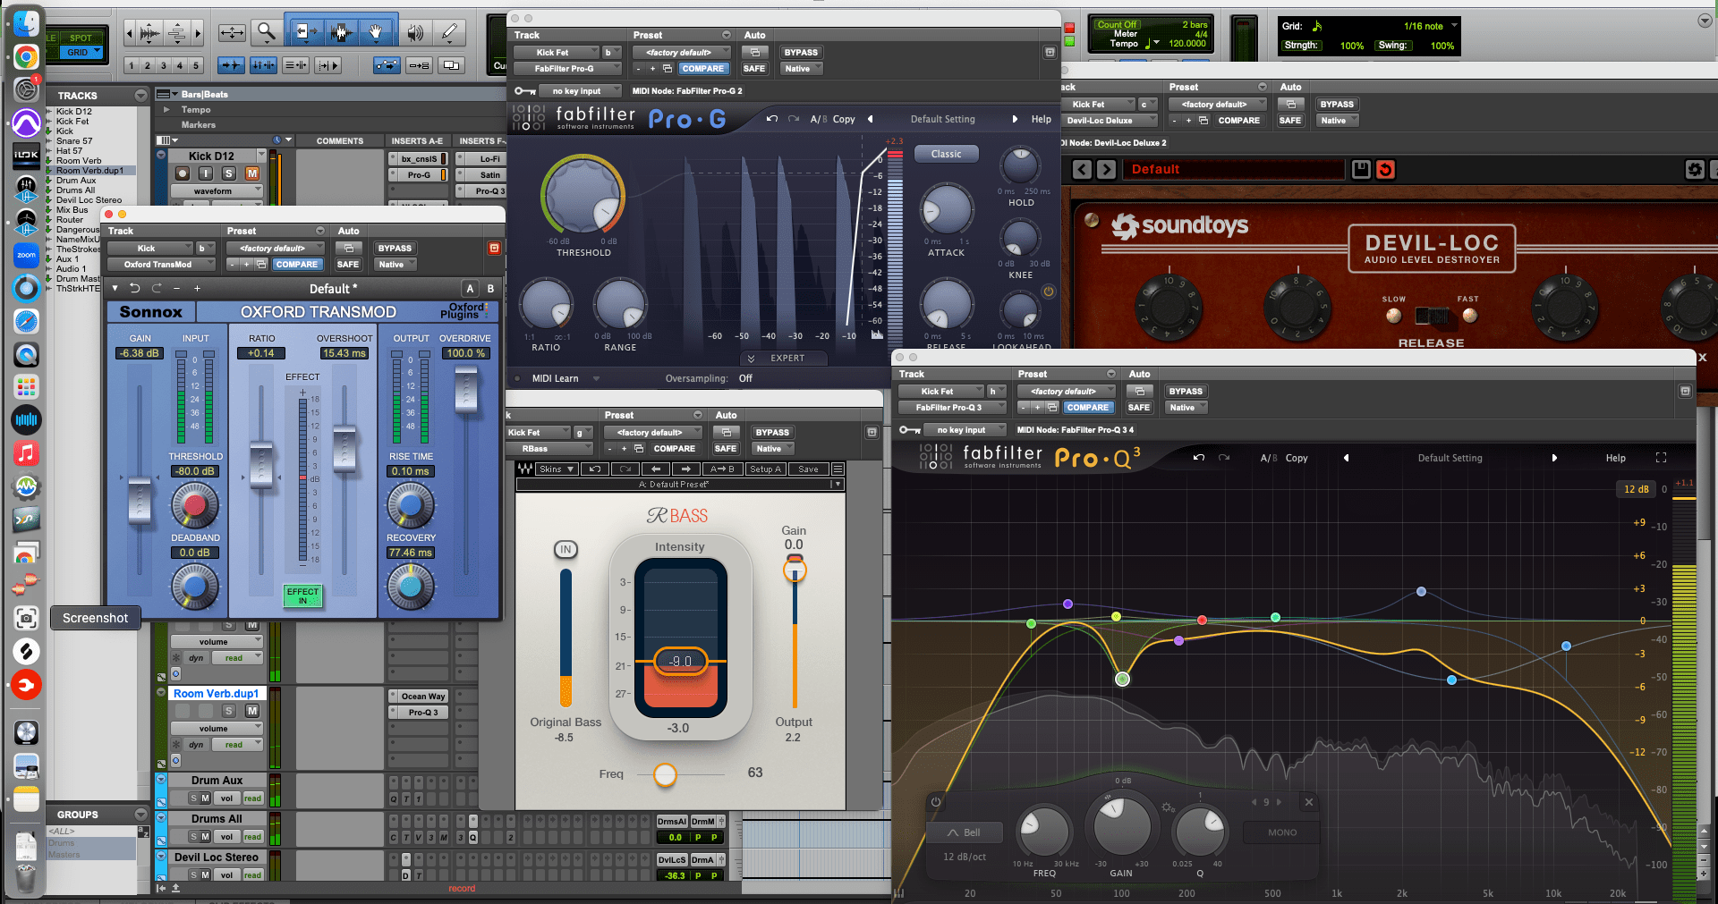Toggle Pro-Q 3 band power icon
The image size is (1718, 904).
point(936,802)
